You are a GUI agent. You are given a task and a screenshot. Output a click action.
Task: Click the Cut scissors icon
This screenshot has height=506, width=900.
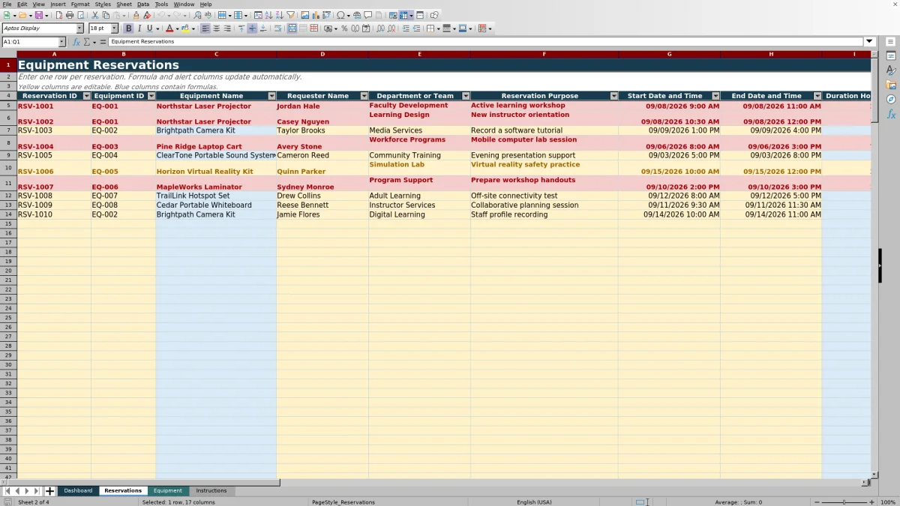[94, 15]
